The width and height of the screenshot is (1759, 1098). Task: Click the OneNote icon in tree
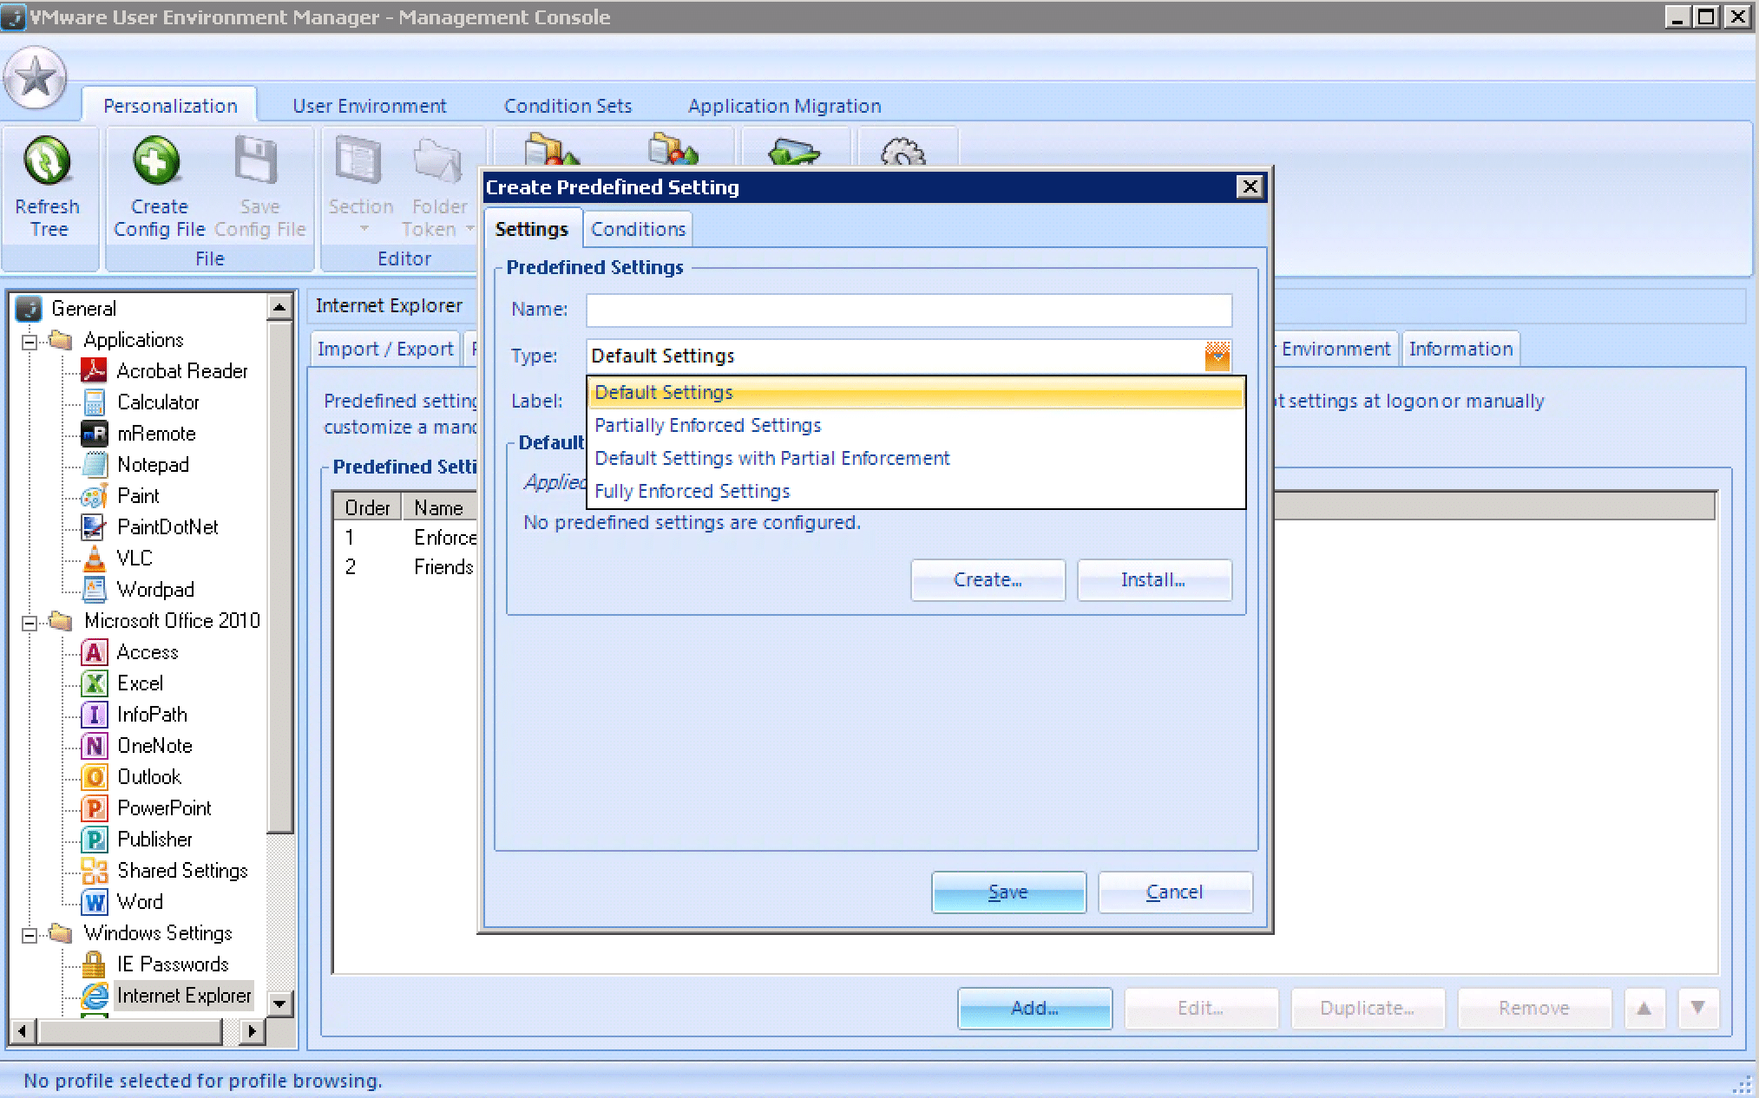click(x=94, y=746)
